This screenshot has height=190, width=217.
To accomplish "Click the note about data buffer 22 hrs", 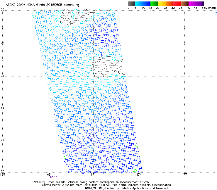I will (106, 185).
